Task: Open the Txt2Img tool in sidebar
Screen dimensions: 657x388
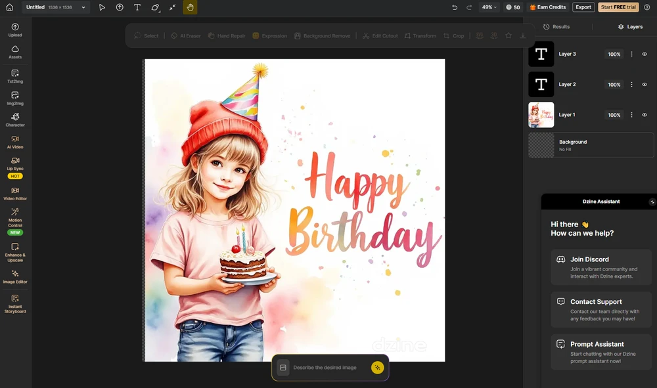Action: point(15,76)
